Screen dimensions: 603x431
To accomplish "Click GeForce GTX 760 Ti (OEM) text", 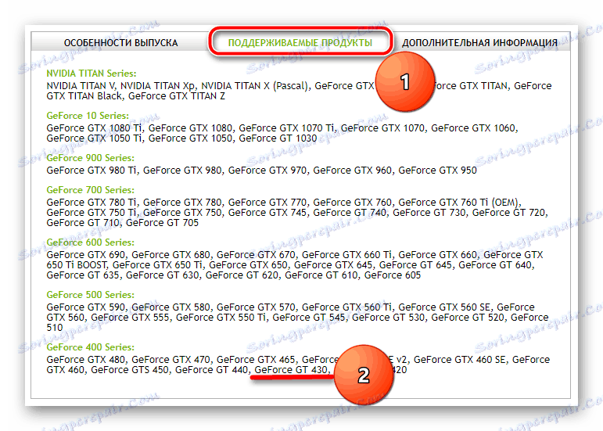I will (x=459, y=203).
